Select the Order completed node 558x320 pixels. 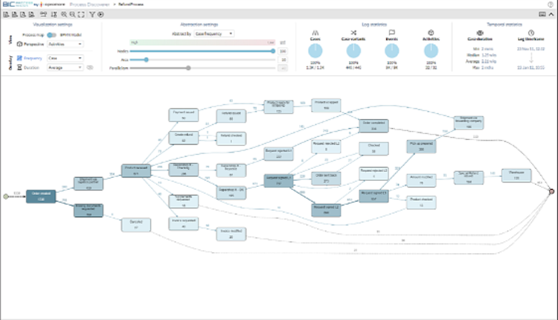click(x=373, y=126)
